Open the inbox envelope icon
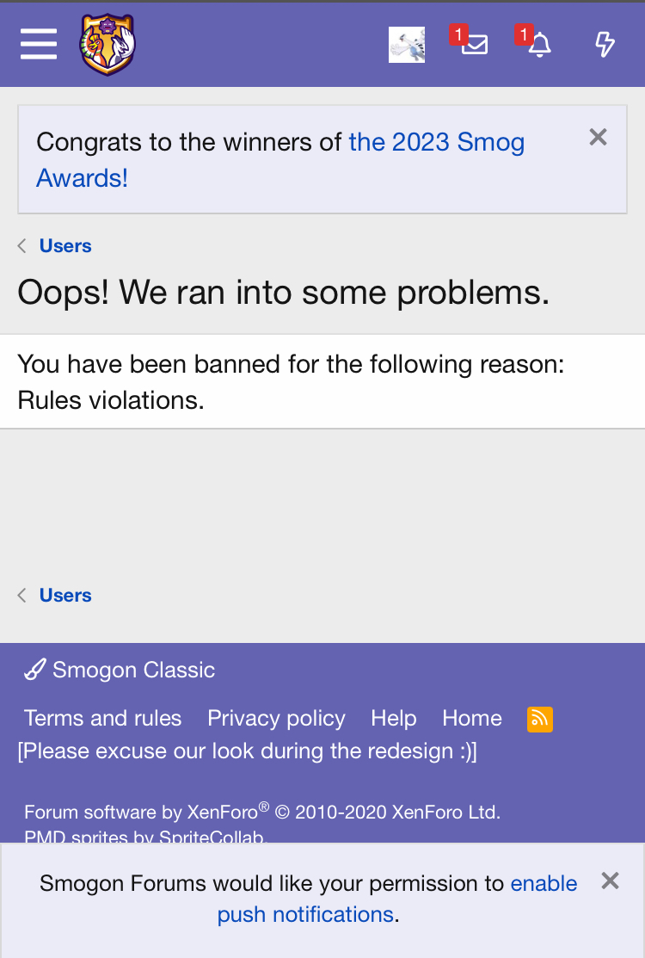Screen dimensions: 645x958 coord(474,45)
